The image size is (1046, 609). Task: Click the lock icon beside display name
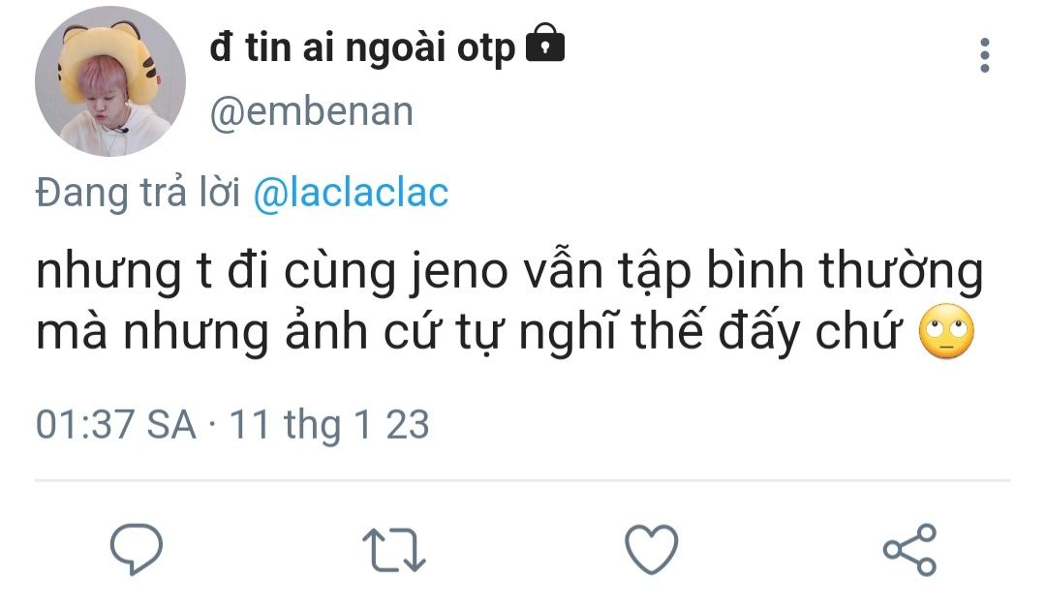[x=544, y=46]
